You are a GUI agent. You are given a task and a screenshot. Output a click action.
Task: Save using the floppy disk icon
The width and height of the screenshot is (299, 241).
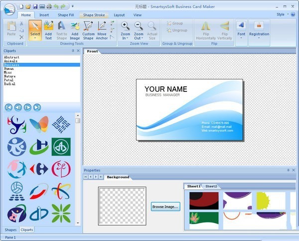pyautogui.click(x=35, y=6)
